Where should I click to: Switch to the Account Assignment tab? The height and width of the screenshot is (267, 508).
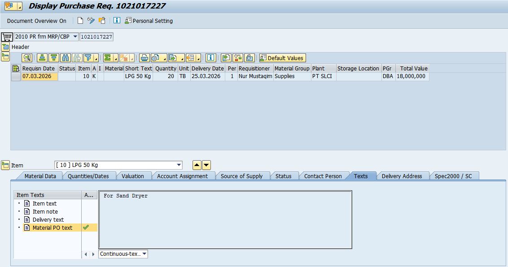click(182, 176)
